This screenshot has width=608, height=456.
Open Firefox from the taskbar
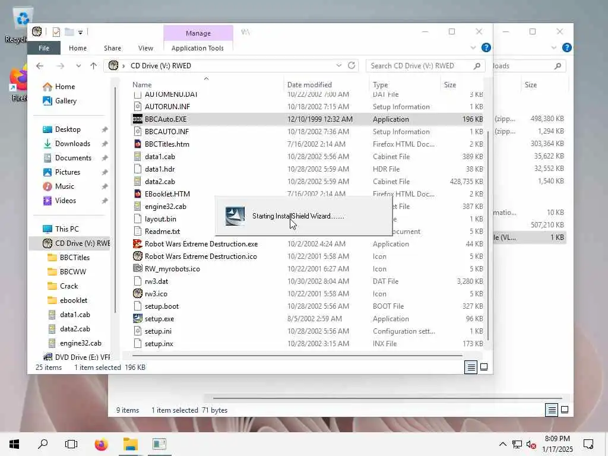pyautogui.click(x=101, y=444)
